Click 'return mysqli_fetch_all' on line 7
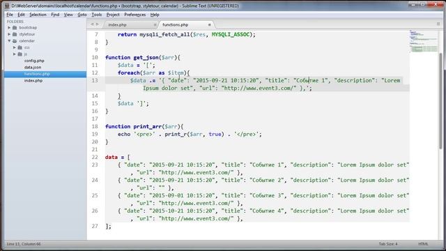The width and height of the screenshot is (446, 251). pos(154,34)
